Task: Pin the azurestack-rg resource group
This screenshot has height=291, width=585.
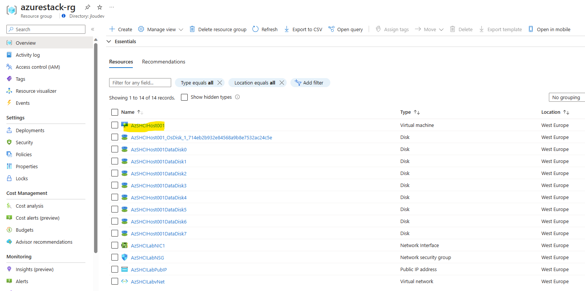Action: (x=88, y=7)
